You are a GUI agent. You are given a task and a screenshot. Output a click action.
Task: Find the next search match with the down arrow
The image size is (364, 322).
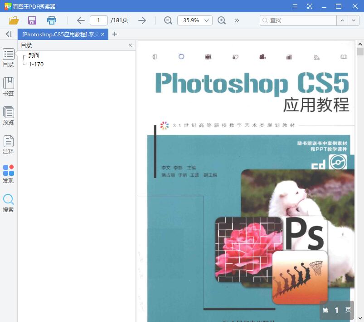point(354,20)
